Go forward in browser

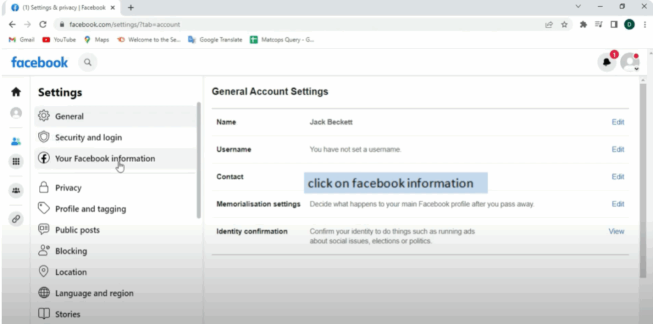[x=27, y=25]
